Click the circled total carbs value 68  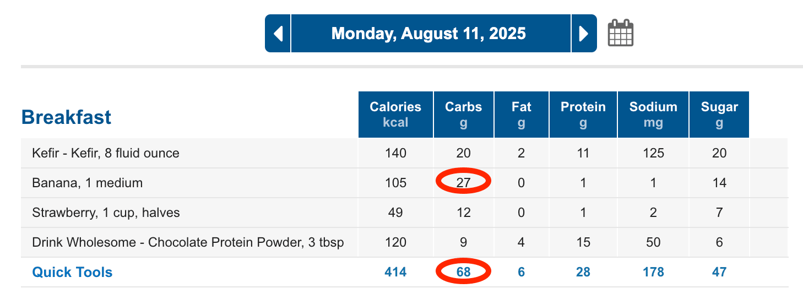464,272
